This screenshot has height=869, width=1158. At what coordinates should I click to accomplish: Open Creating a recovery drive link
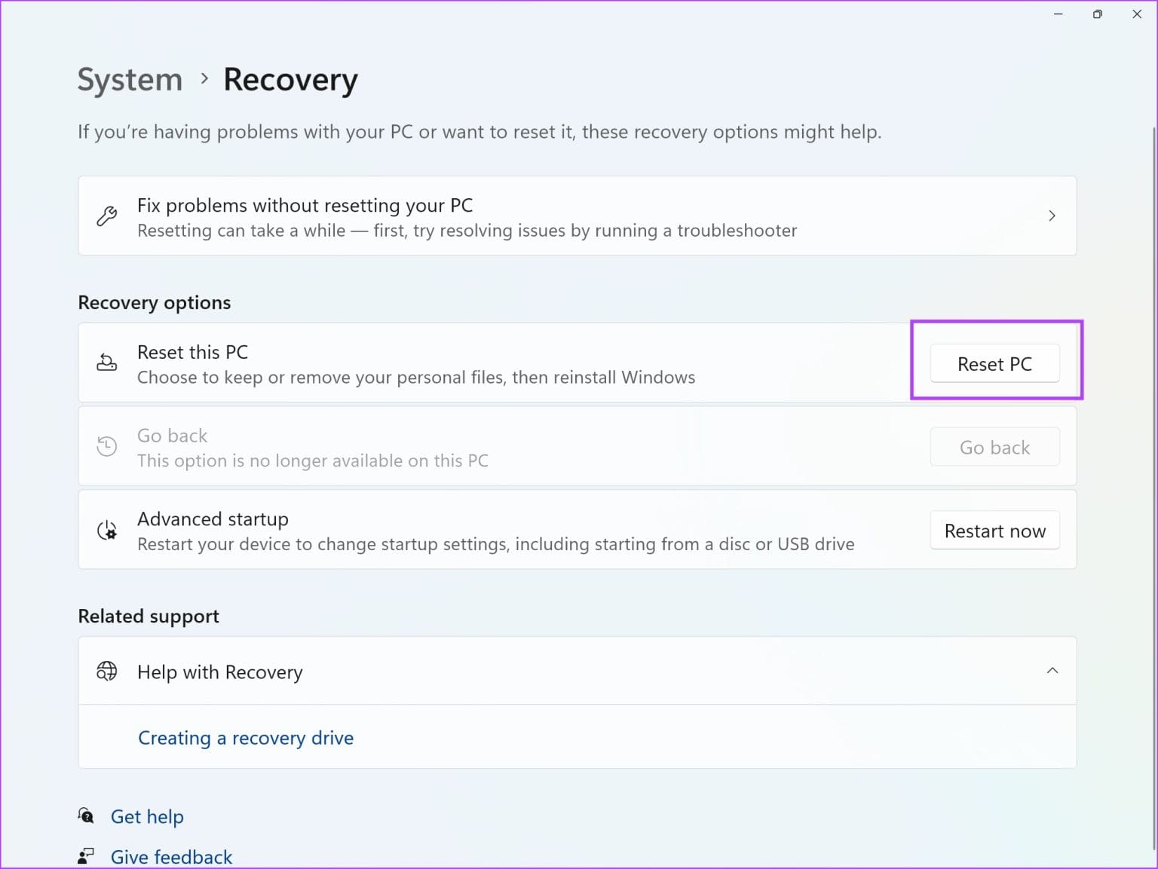click(245, 738)
